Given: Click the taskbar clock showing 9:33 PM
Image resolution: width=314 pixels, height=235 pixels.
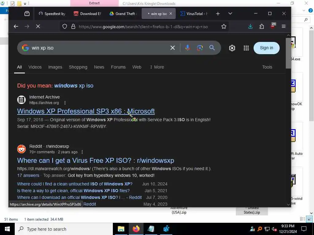Looking at the screenshot, I should (288, 229).
